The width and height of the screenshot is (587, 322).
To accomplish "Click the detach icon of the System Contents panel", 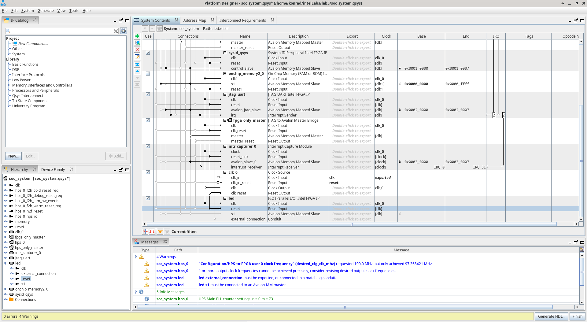I will pos(576,20).
